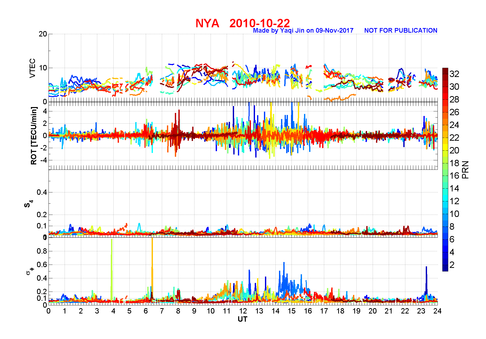Select colorbar tick label '2'
The image size is (486, 339).
coord(452,265)
